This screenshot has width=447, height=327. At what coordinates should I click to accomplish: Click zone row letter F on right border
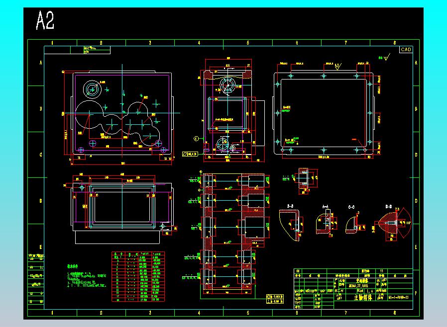[x=416, y=293]
